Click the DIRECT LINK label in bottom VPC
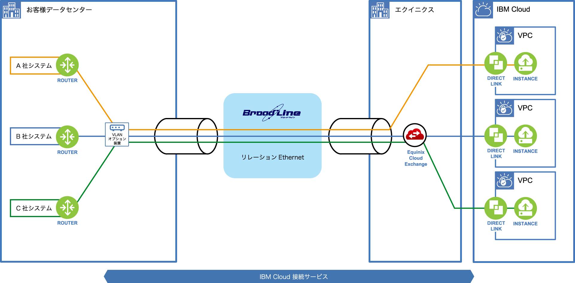This screenshot has height=283, width=575. pos(496,226)
